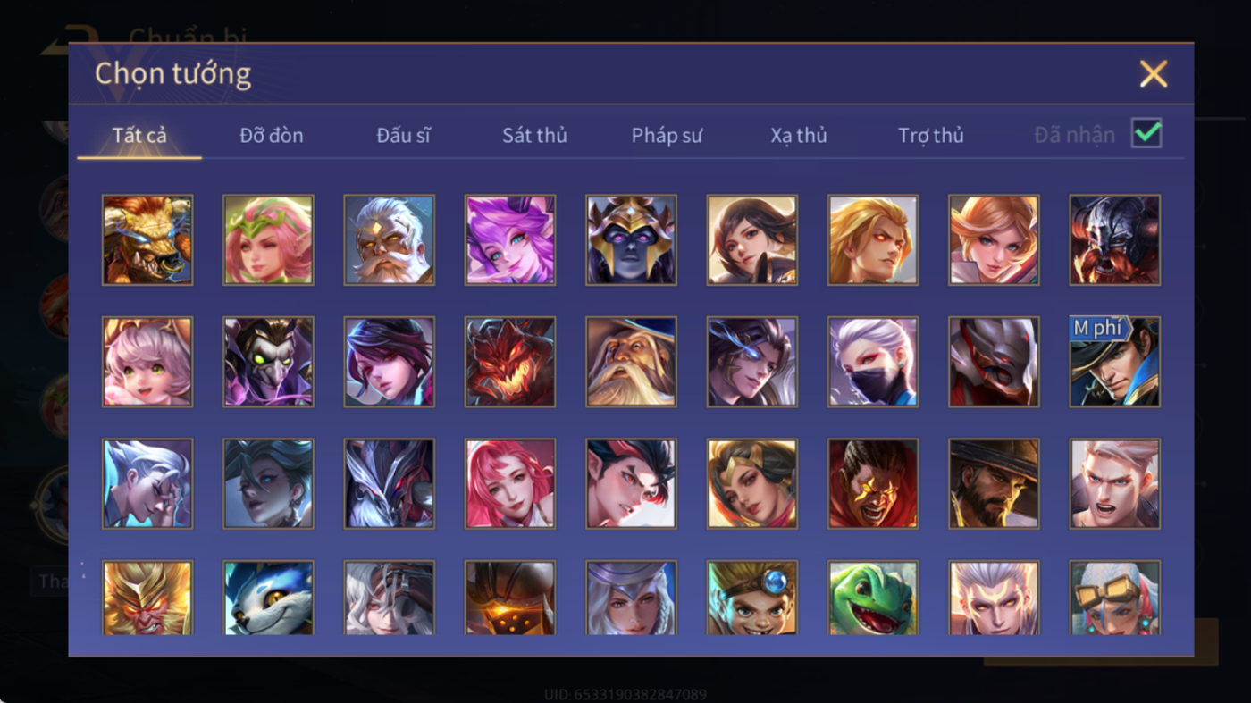Viewport: 1251px width, 703px height.
Task: Select the red demon hero portrait
Action: [510, 362]
